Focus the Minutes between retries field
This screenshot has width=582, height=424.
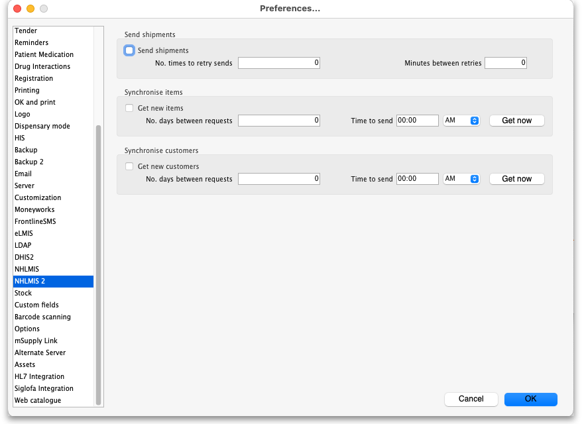[x=506, y=63]
